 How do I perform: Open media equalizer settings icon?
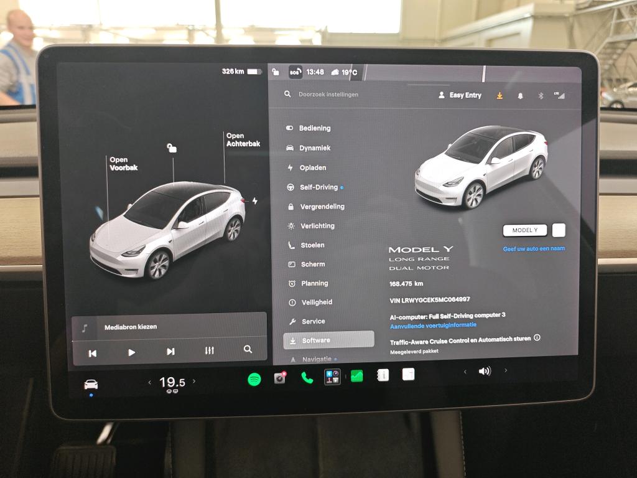(210, 350)
